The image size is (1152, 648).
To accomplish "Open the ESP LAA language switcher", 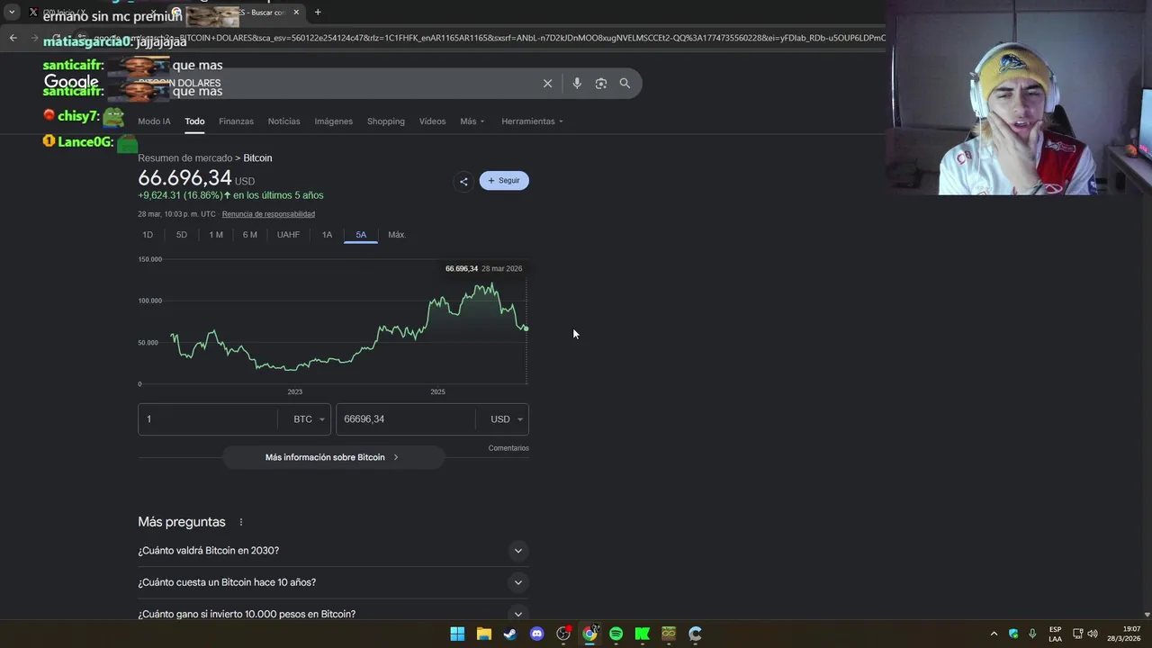I will click(x=1055, y=634).
